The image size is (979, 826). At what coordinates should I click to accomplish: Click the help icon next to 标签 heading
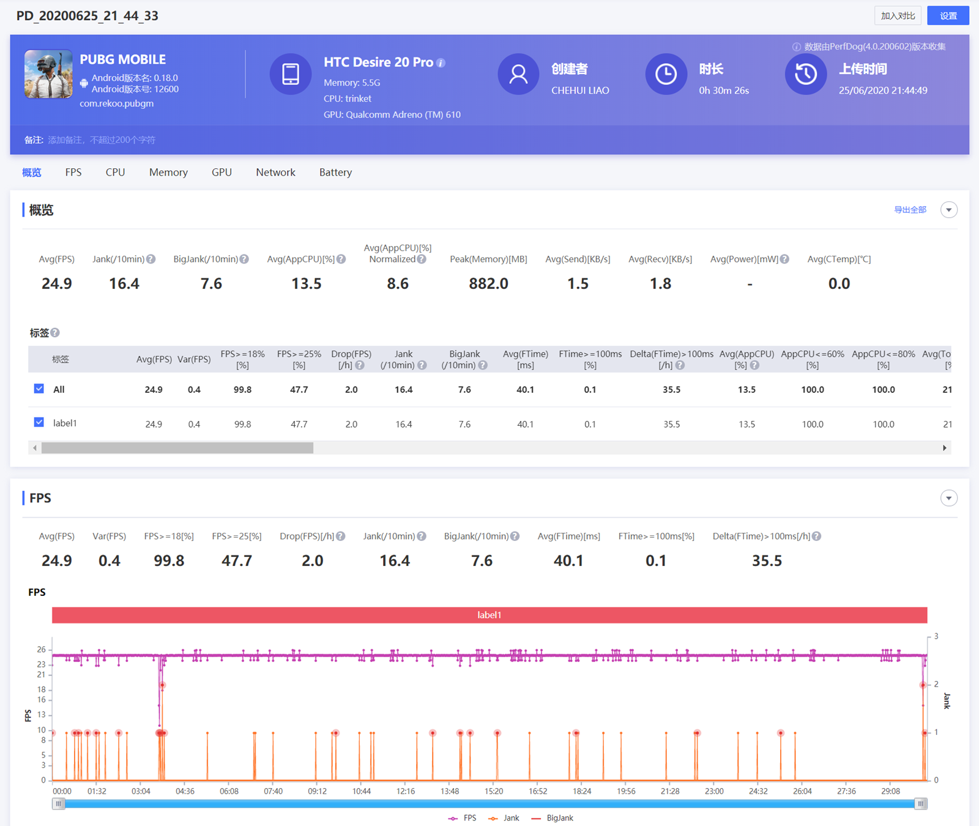click(55, 333)
